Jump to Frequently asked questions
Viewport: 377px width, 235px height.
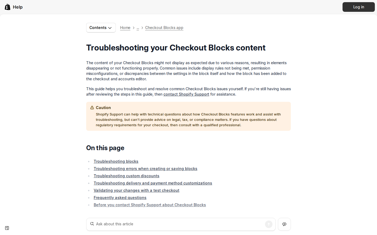click(x=120, y=198)
